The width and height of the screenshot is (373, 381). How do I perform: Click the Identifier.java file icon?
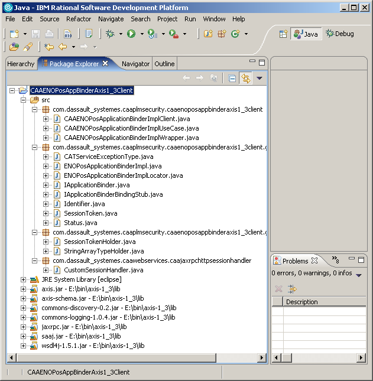(x=57, y=204)
